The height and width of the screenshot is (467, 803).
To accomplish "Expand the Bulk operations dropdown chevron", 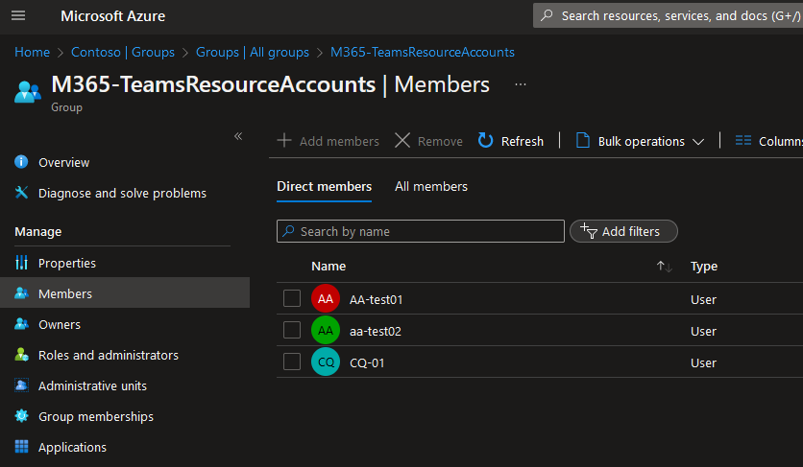I will tap(698, 142).
